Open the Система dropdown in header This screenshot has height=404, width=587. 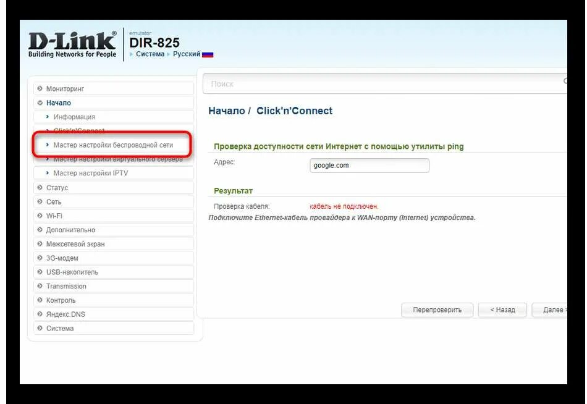tap(150, 54)
